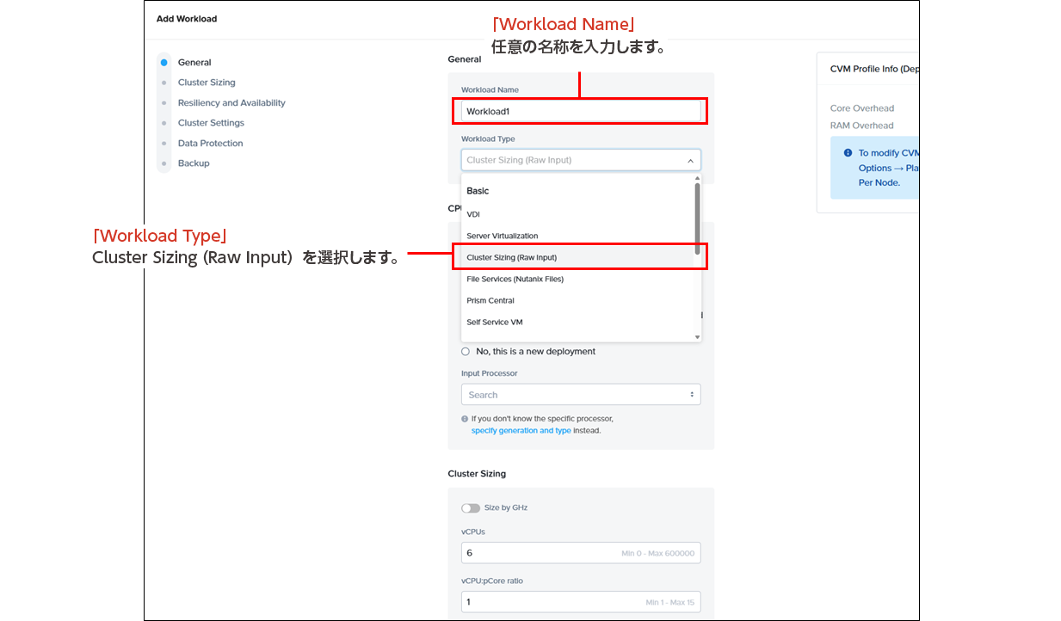Click "specify generation and type" link

tap(521, 431)
